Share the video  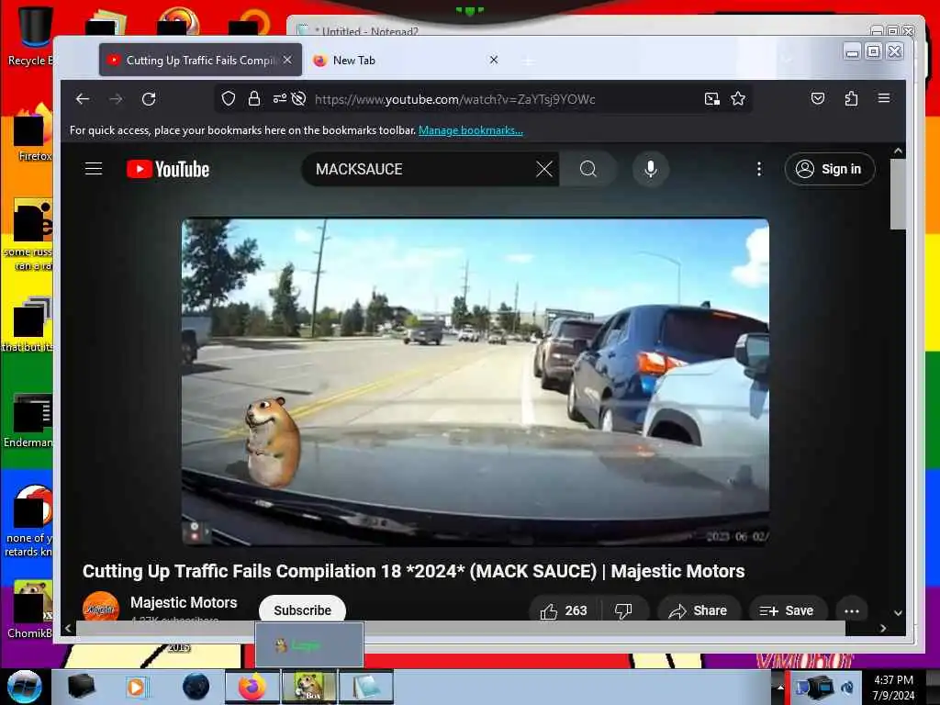[699, 610]
